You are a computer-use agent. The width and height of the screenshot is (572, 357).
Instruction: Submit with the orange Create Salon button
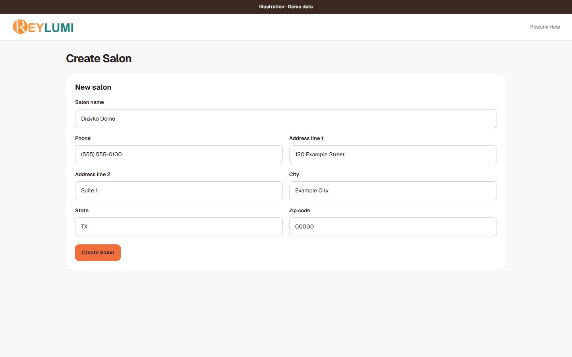[98, 253]
